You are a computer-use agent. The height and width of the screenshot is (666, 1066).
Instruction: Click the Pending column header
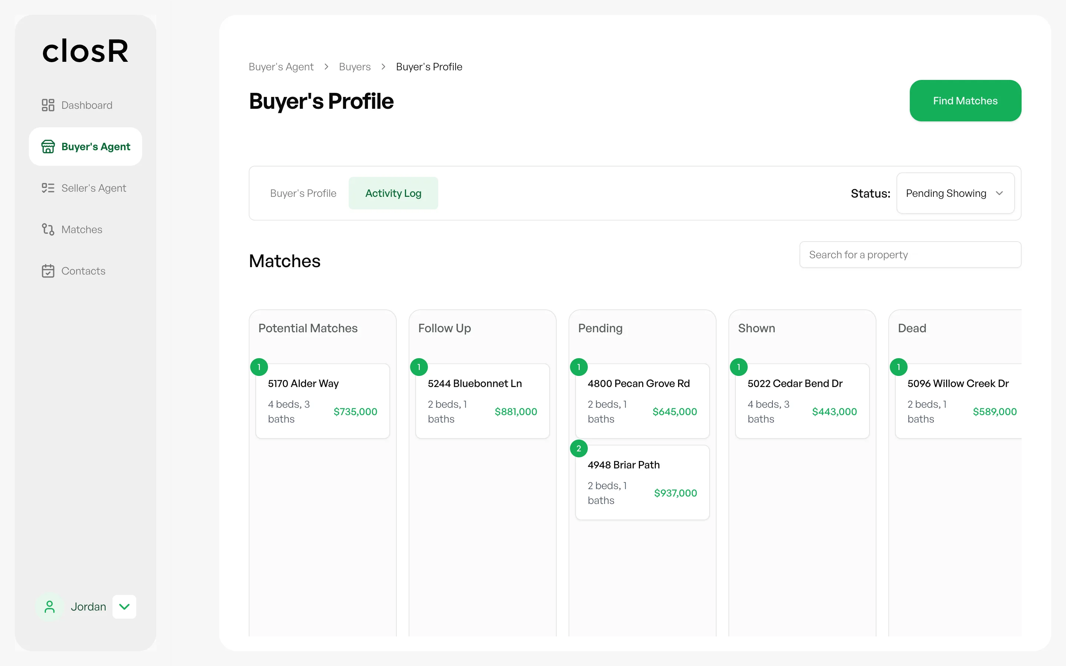point(600,329)
